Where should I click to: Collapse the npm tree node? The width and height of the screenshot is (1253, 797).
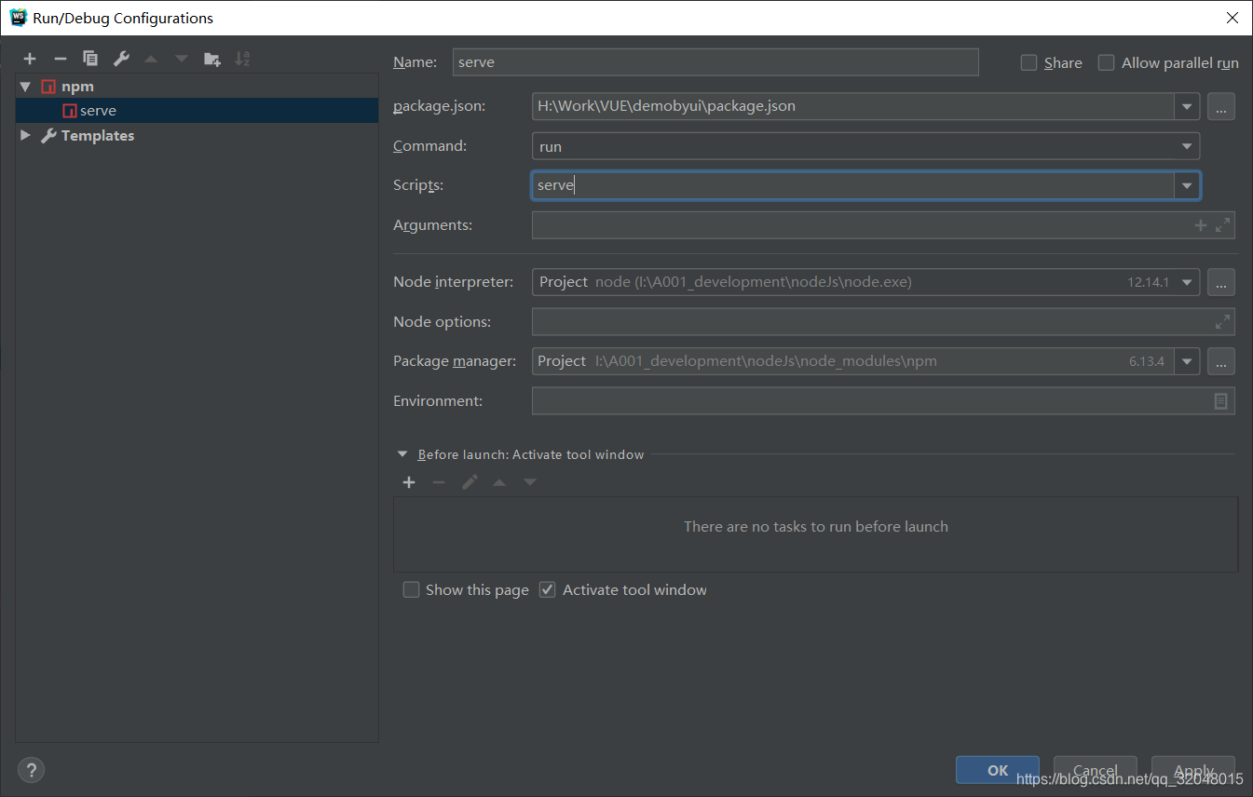tap(25, 87)
